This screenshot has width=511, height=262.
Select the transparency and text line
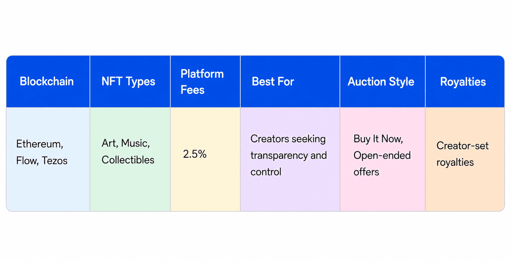pyautogui.click(x=289, y=155)
